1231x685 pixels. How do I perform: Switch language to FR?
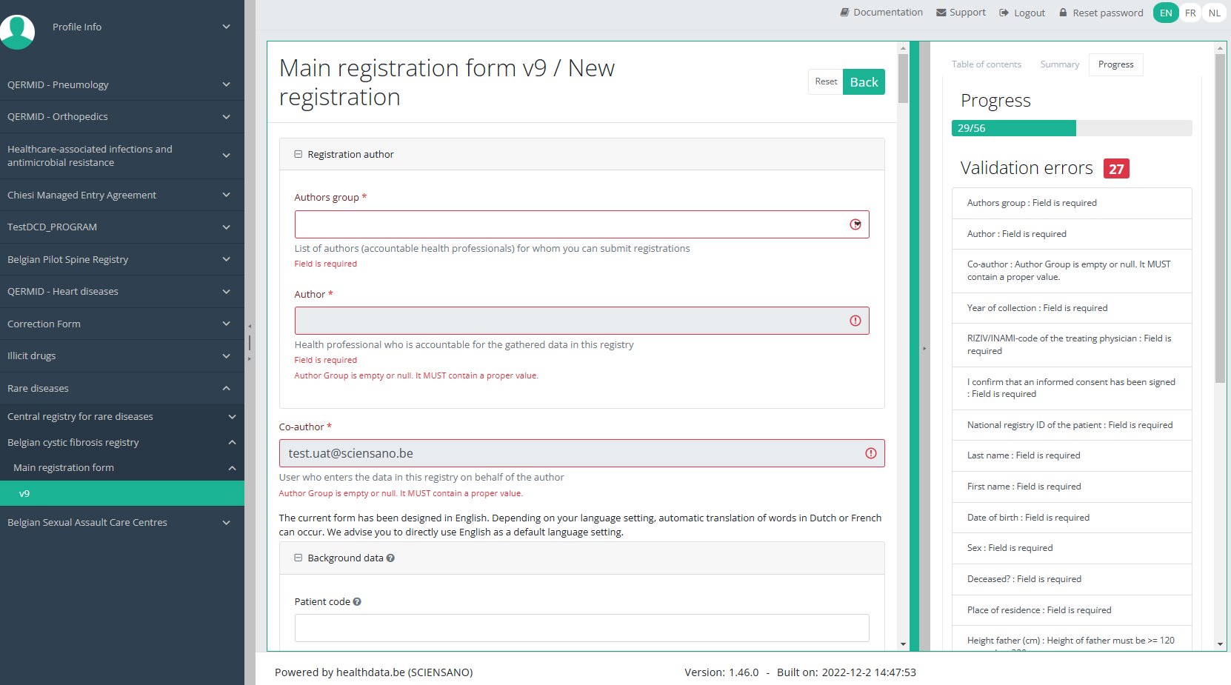(x=1190, y=13)
